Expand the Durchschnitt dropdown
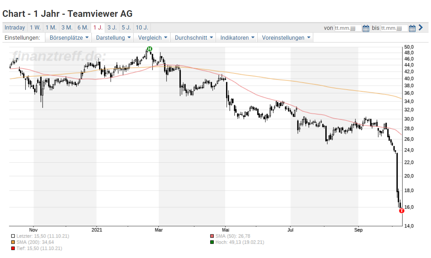 193,38
